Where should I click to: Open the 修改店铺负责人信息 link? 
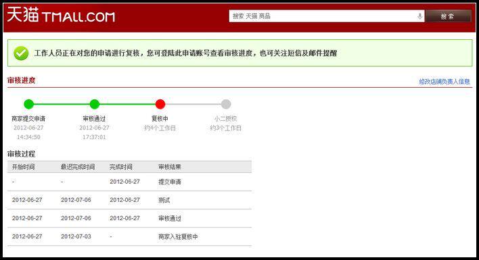click(x=444, y=82)
